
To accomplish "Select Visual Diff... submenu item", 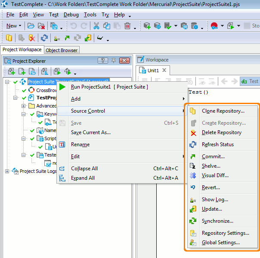I will pyautogui.click(x=223, y=175).
